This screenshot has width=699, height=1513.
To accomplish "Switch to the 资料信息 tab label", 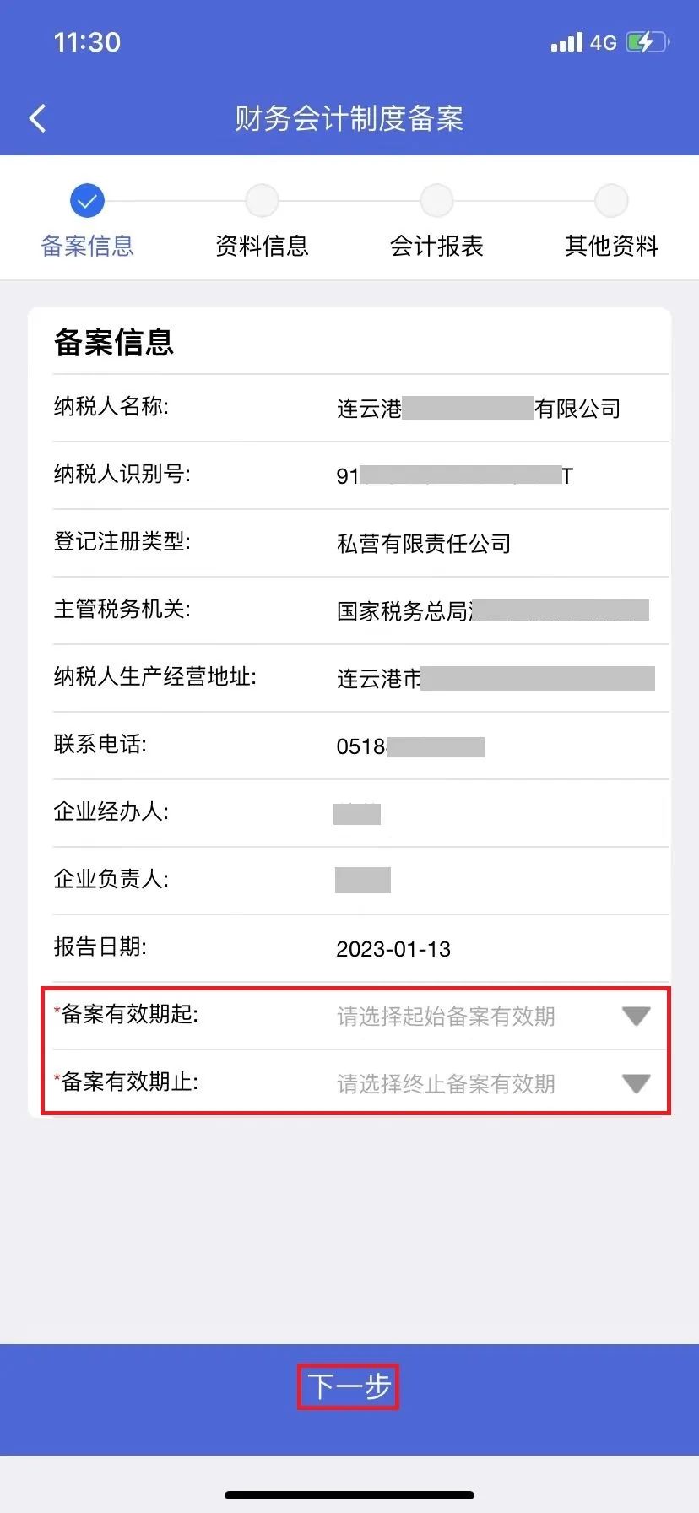I will (x=262, y=246).
